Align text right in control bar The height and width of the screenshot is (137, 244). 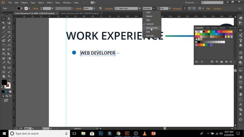tap(194, 8)
